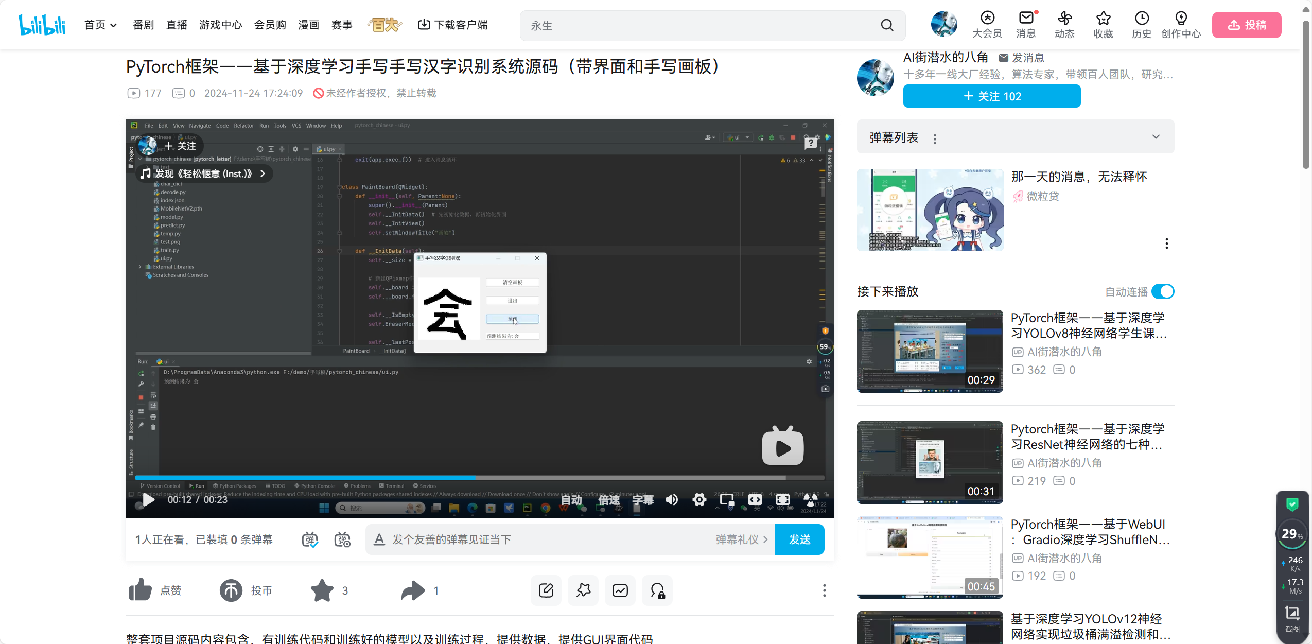Open the 历史 history icon

click(1142, 25)
